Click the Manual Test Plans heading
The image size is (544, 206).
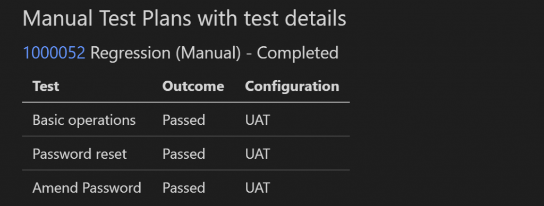[x=184, y=19]
